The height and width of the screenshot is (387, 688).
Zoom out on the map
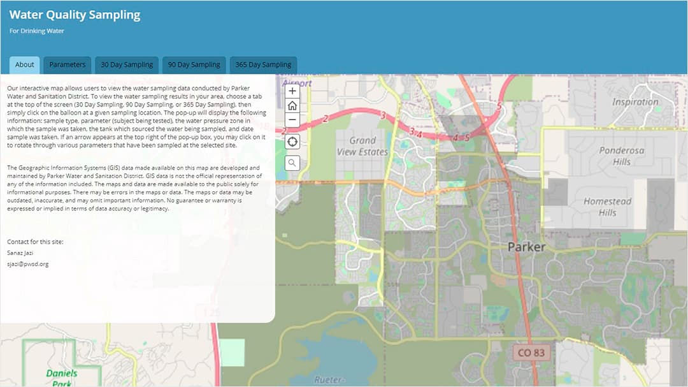[x=292, y=119]
